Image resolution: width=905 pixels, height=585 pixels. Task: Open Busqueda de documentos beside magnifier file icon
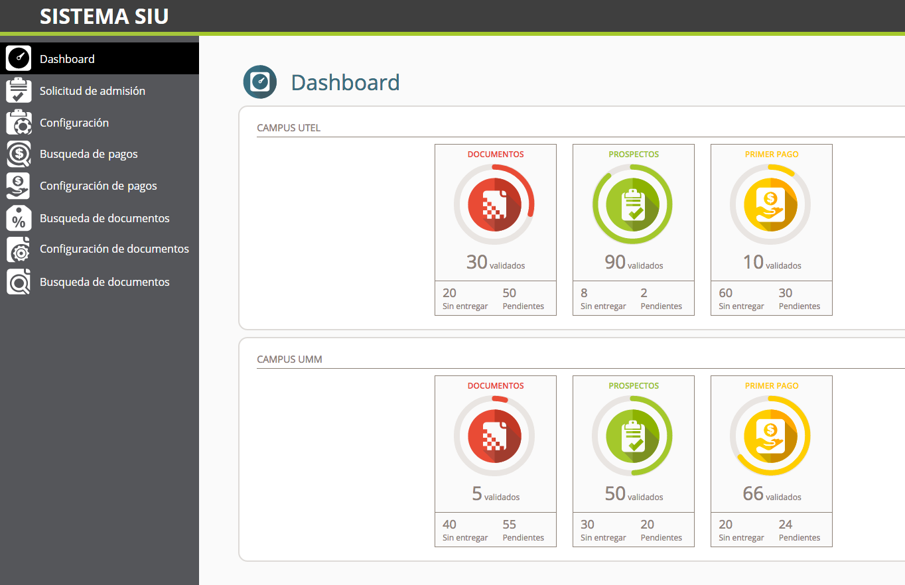click(x=100, y=281)
